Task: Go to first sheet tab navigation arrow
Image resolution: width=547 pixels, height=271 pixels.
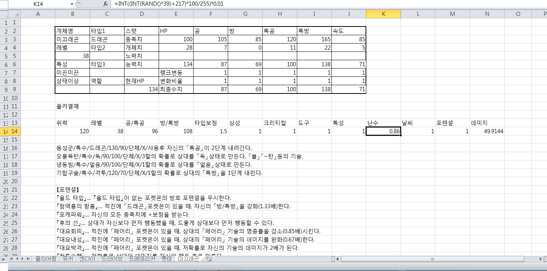Action: click(11, 259)
